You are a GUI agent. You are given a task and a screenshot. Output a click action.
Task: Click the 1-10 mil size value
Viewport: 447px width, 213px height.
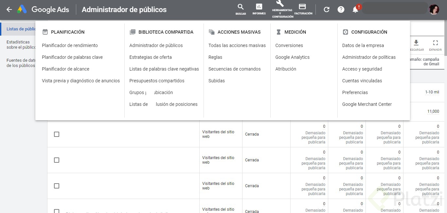click(x=432, y=92)
